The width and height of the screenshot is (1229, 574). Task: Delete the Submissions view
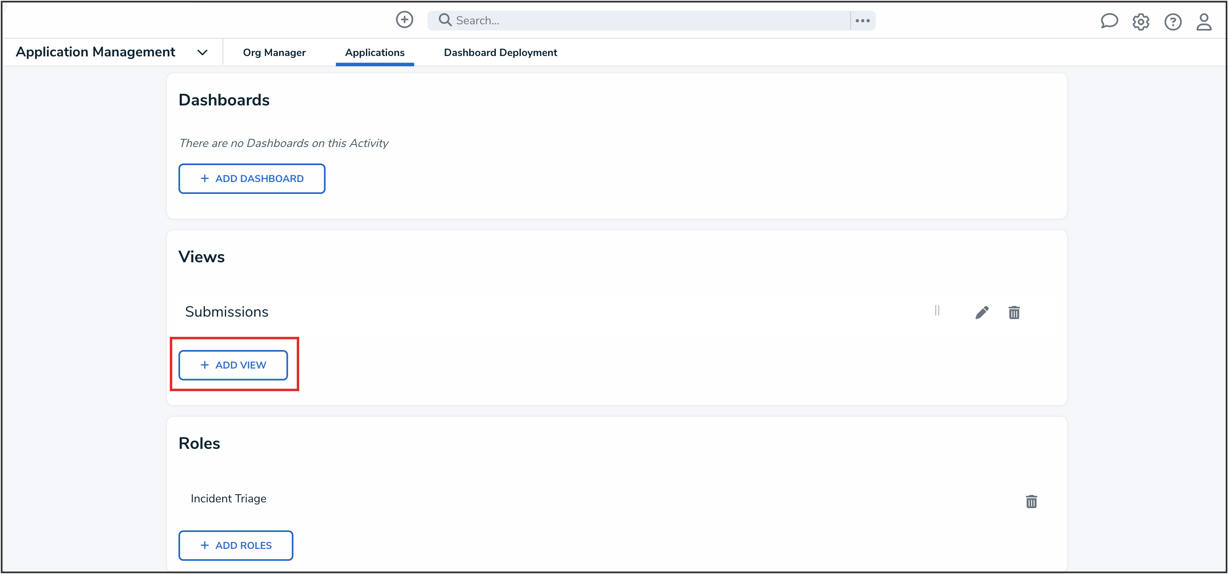click(1014, 313)
